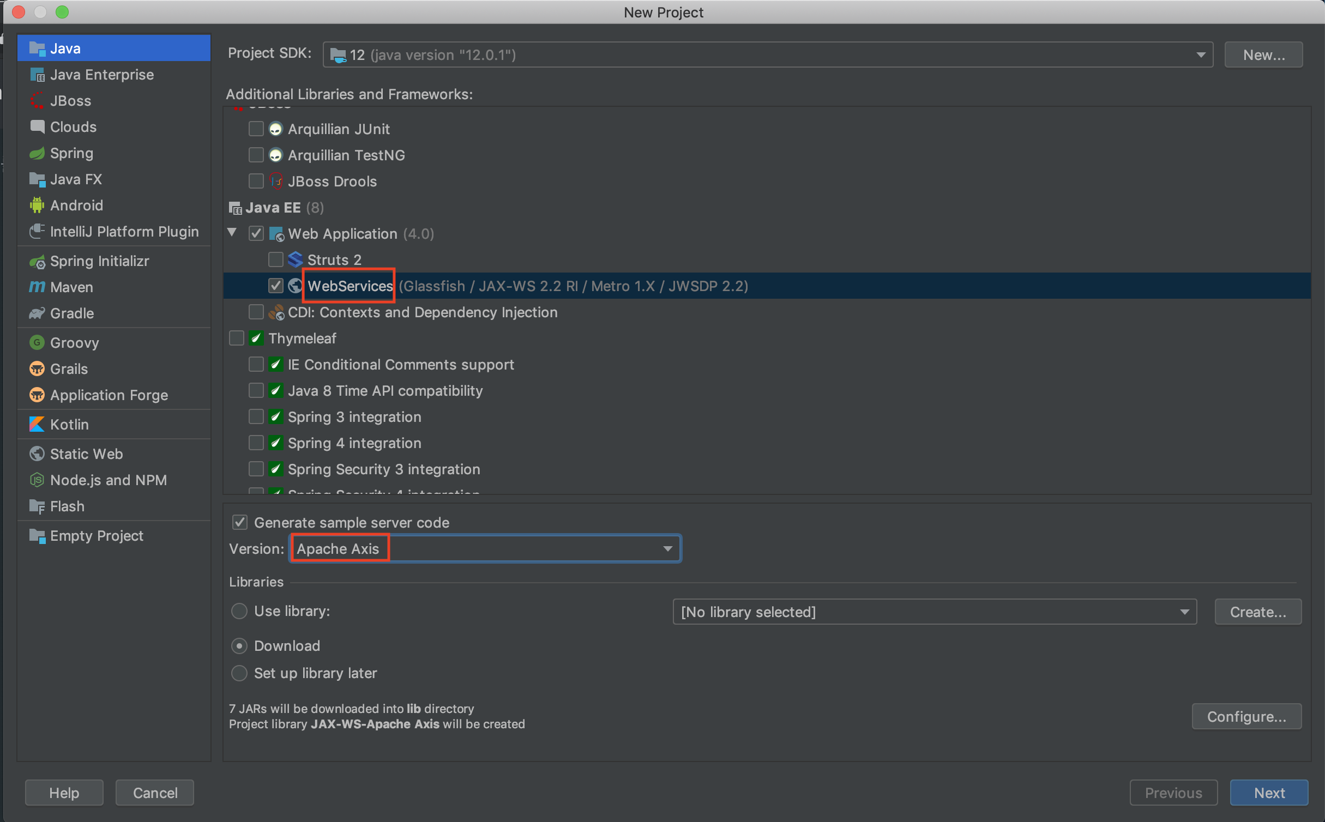Select the Java Enterprise icon in sidebar

point(37,75)
